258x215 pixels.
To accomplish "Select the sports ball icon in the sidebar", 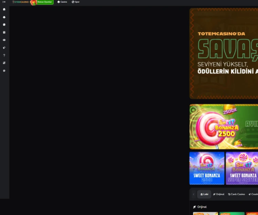I will (x=4, y=25).
